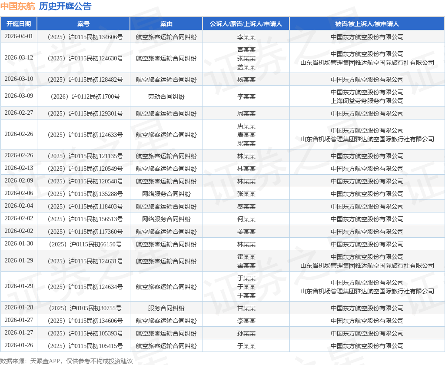
Task: Select 上海闵益劳务服务有限公司 defendant text
Action: pyautogui.click(x=367, y=101)
